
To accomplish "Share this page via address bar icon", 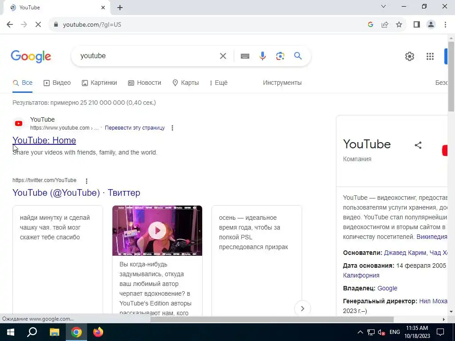I will [385, 25].
